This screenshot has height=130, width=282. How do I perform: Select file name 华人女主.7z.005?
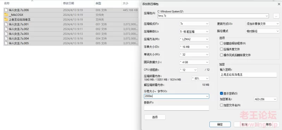pos(19,43)
